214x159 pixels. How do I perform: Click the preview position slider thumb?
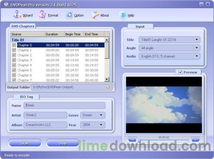[x=140, y=141]
